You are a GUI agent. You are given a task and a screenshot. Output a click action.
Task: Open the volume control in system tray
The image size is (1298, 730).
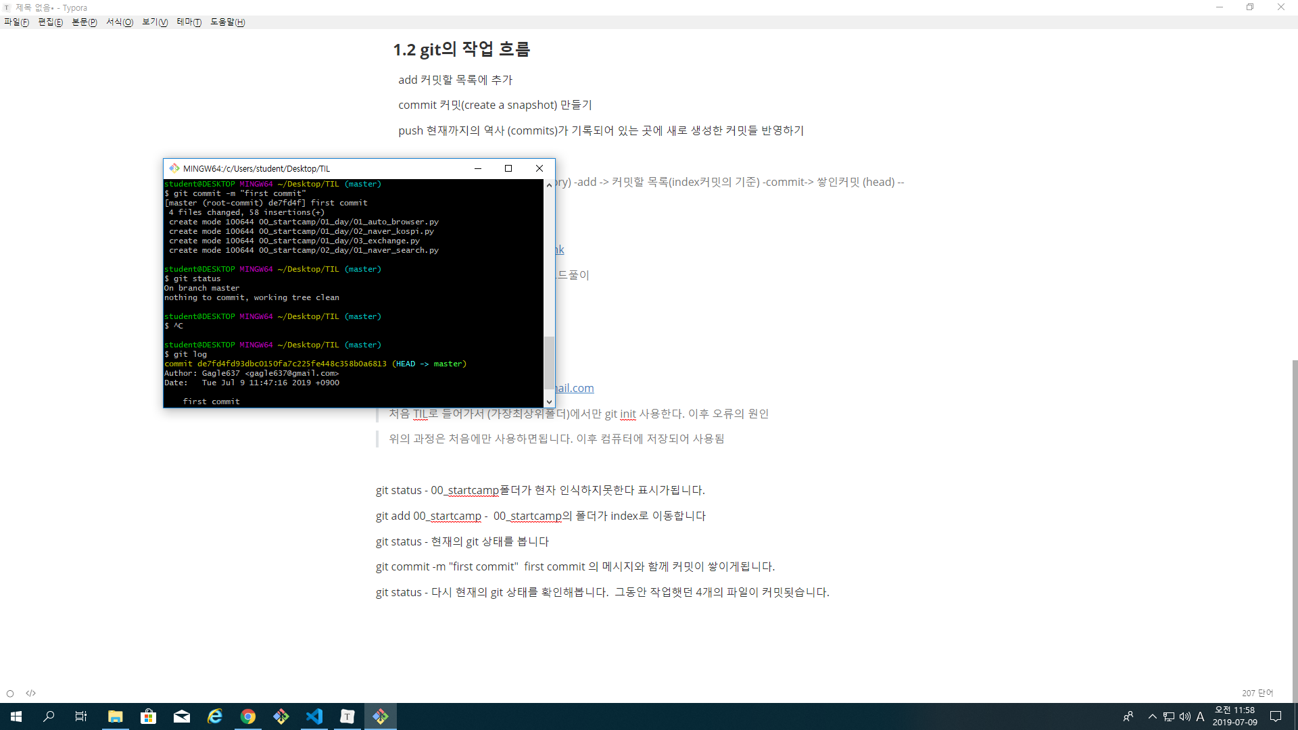[1184, 716]
